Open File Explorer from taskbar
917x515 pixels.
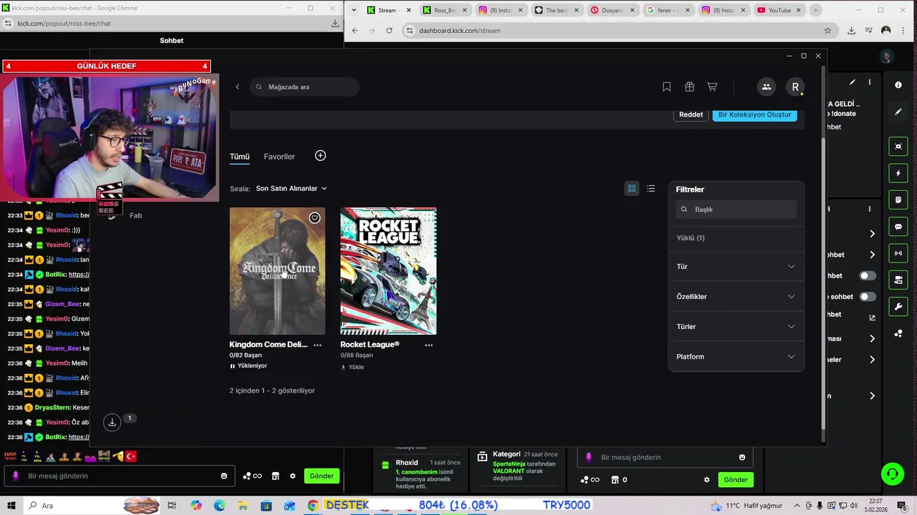click(243, 506)
